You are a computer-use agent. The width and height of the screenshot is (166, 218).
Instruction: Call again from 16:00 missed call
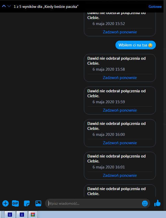120,143
